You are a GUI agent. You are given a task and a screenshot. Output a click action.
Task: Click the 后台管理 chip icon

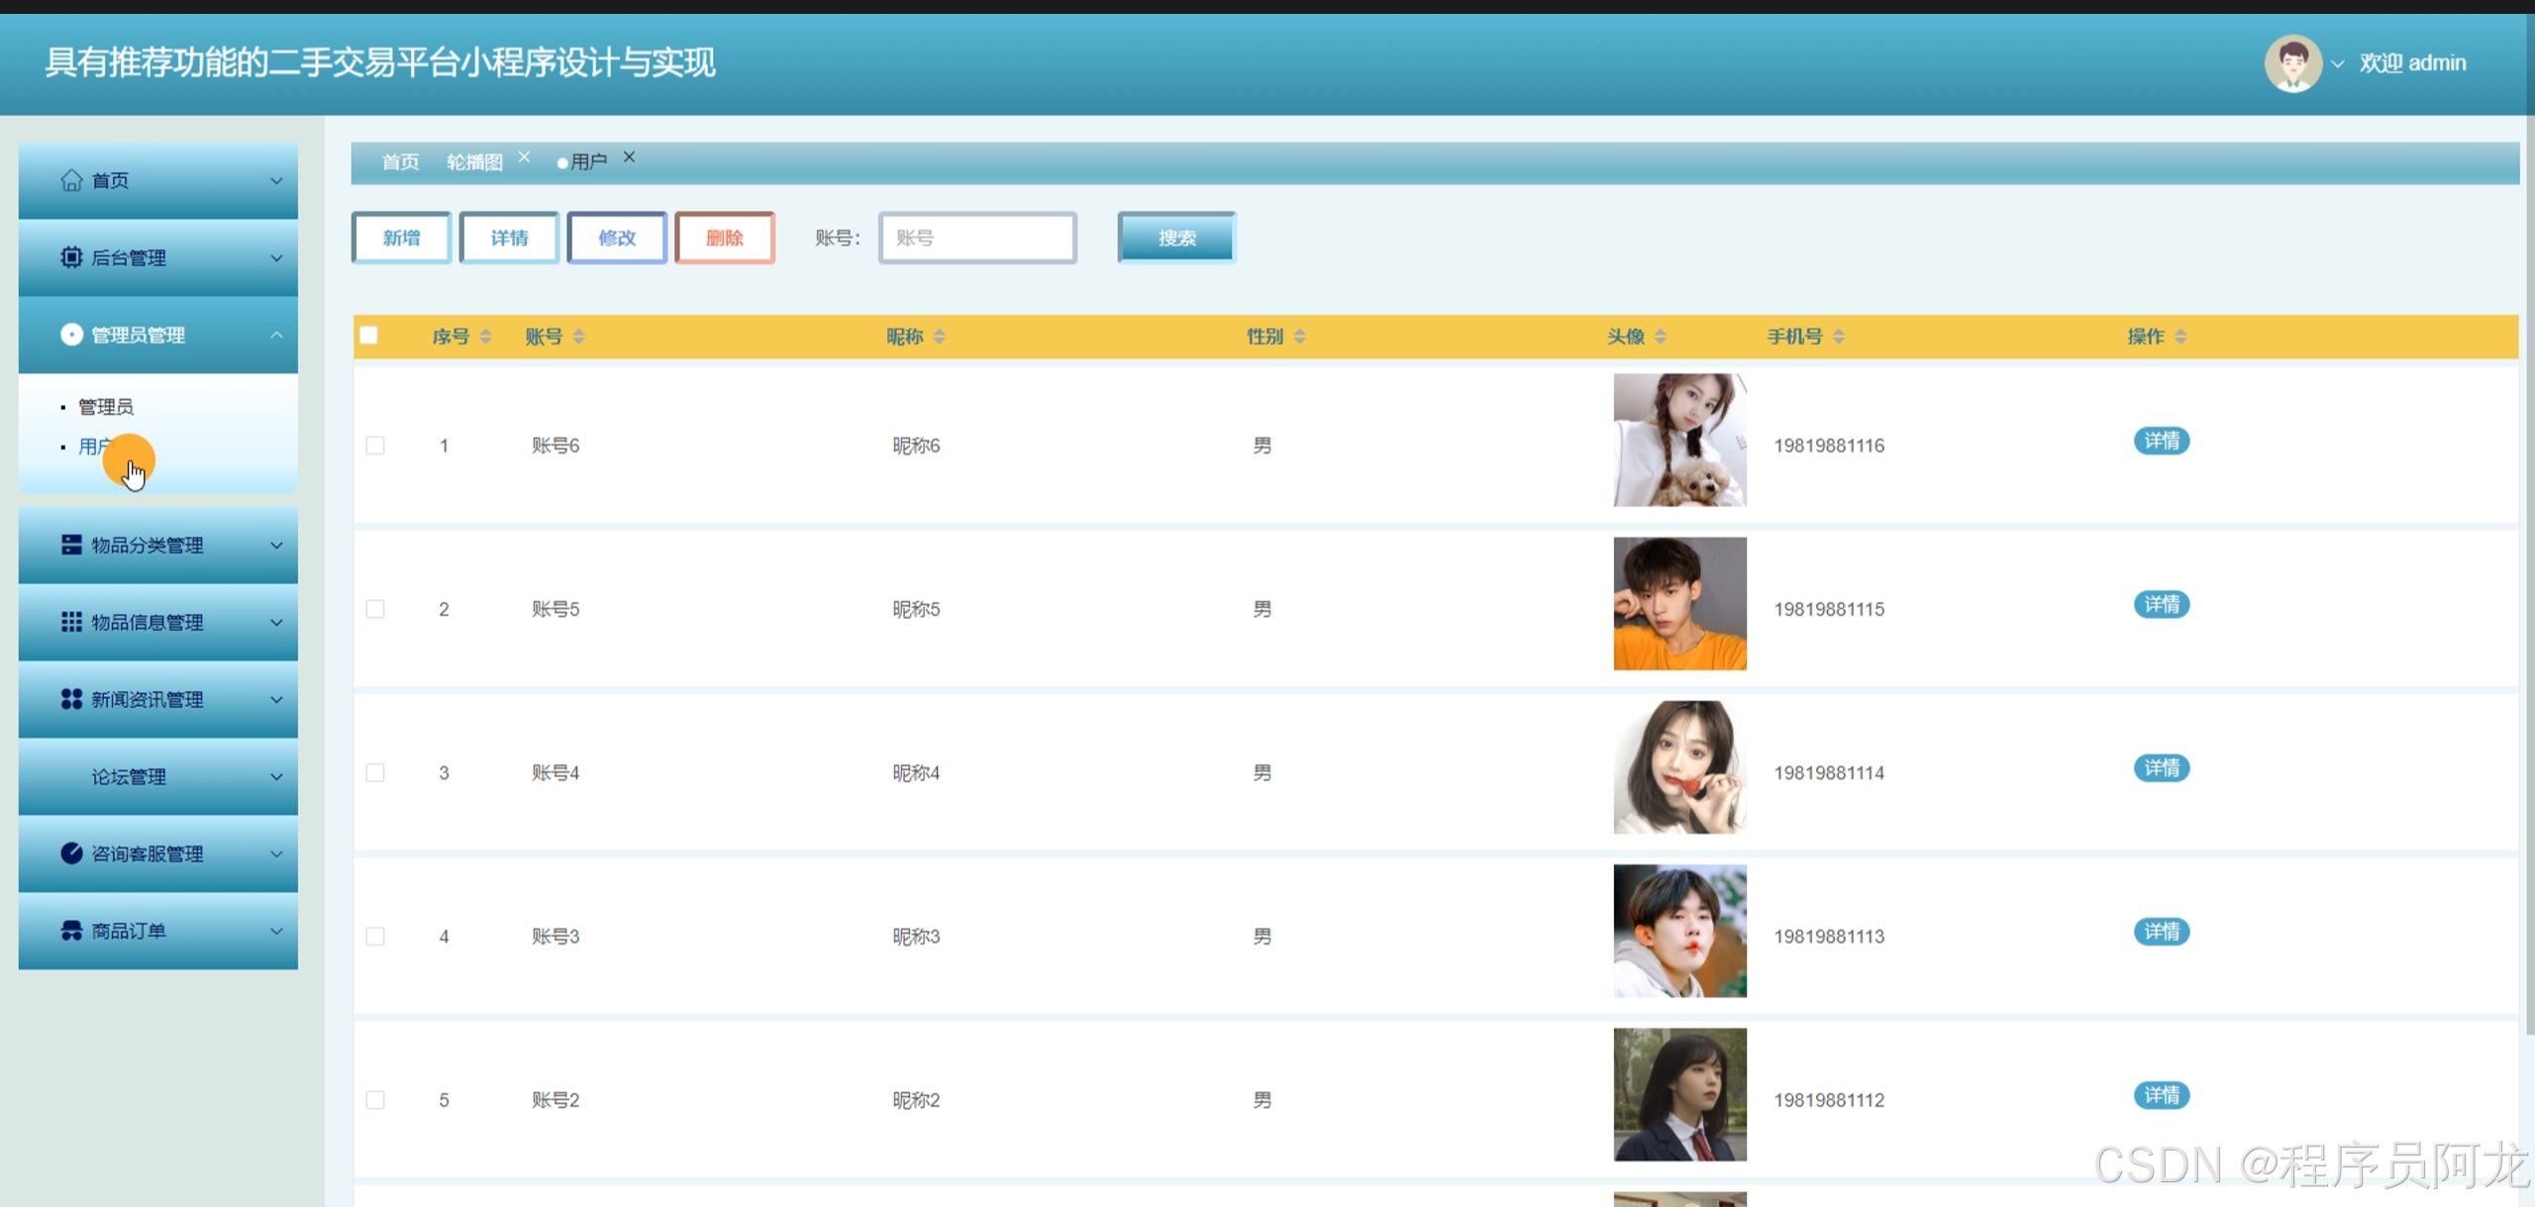click(x=71, y=257)
